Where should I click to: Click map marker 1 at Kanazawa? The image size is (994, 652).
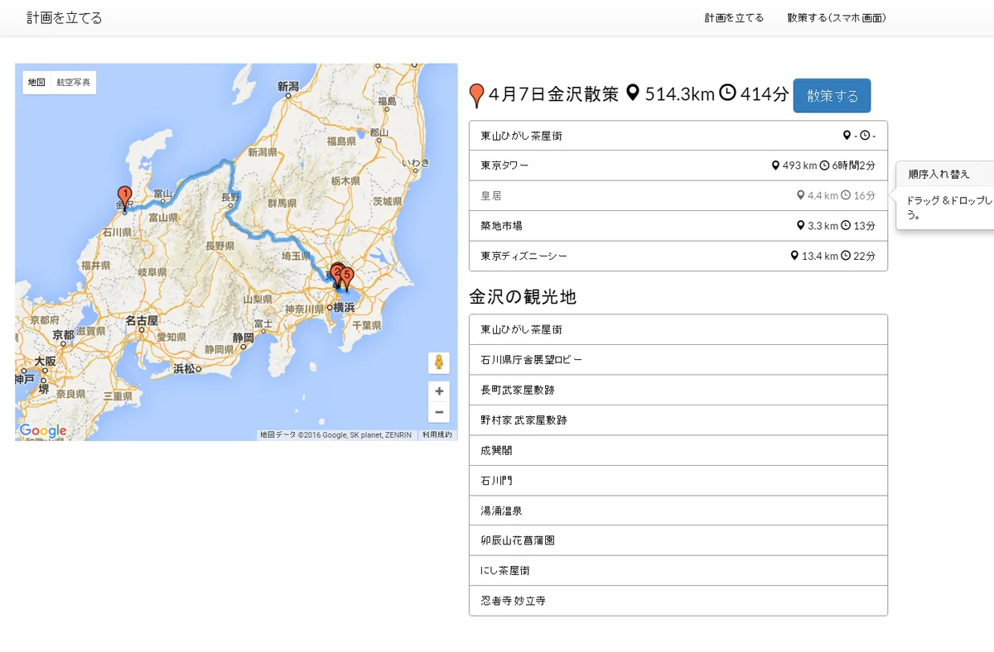[124, 197]
